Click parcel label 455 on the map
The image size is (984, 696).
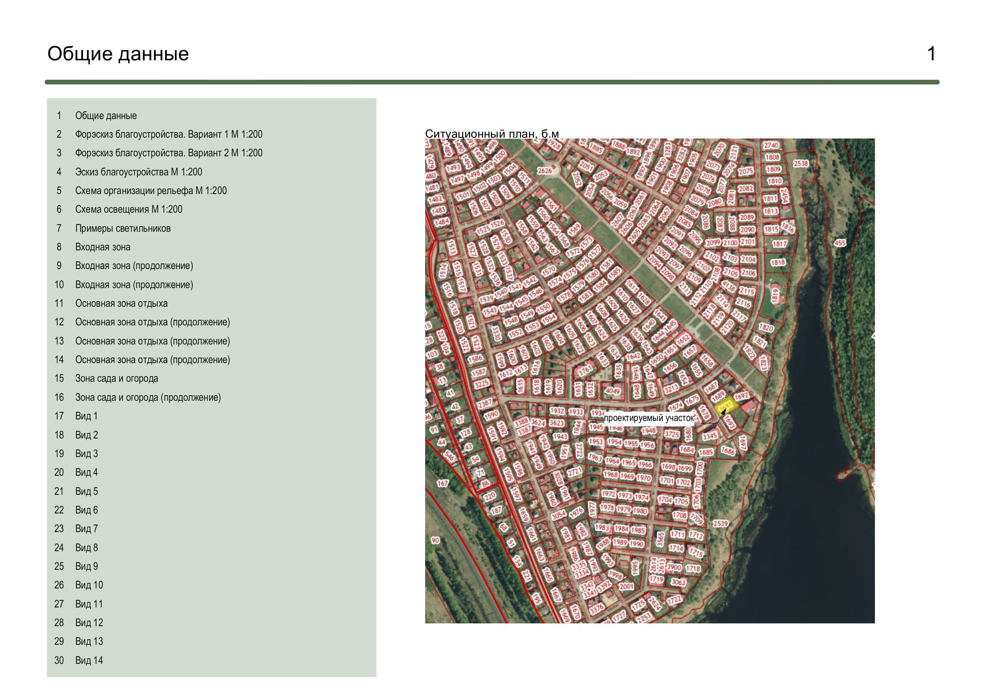(x=840, y=243)
